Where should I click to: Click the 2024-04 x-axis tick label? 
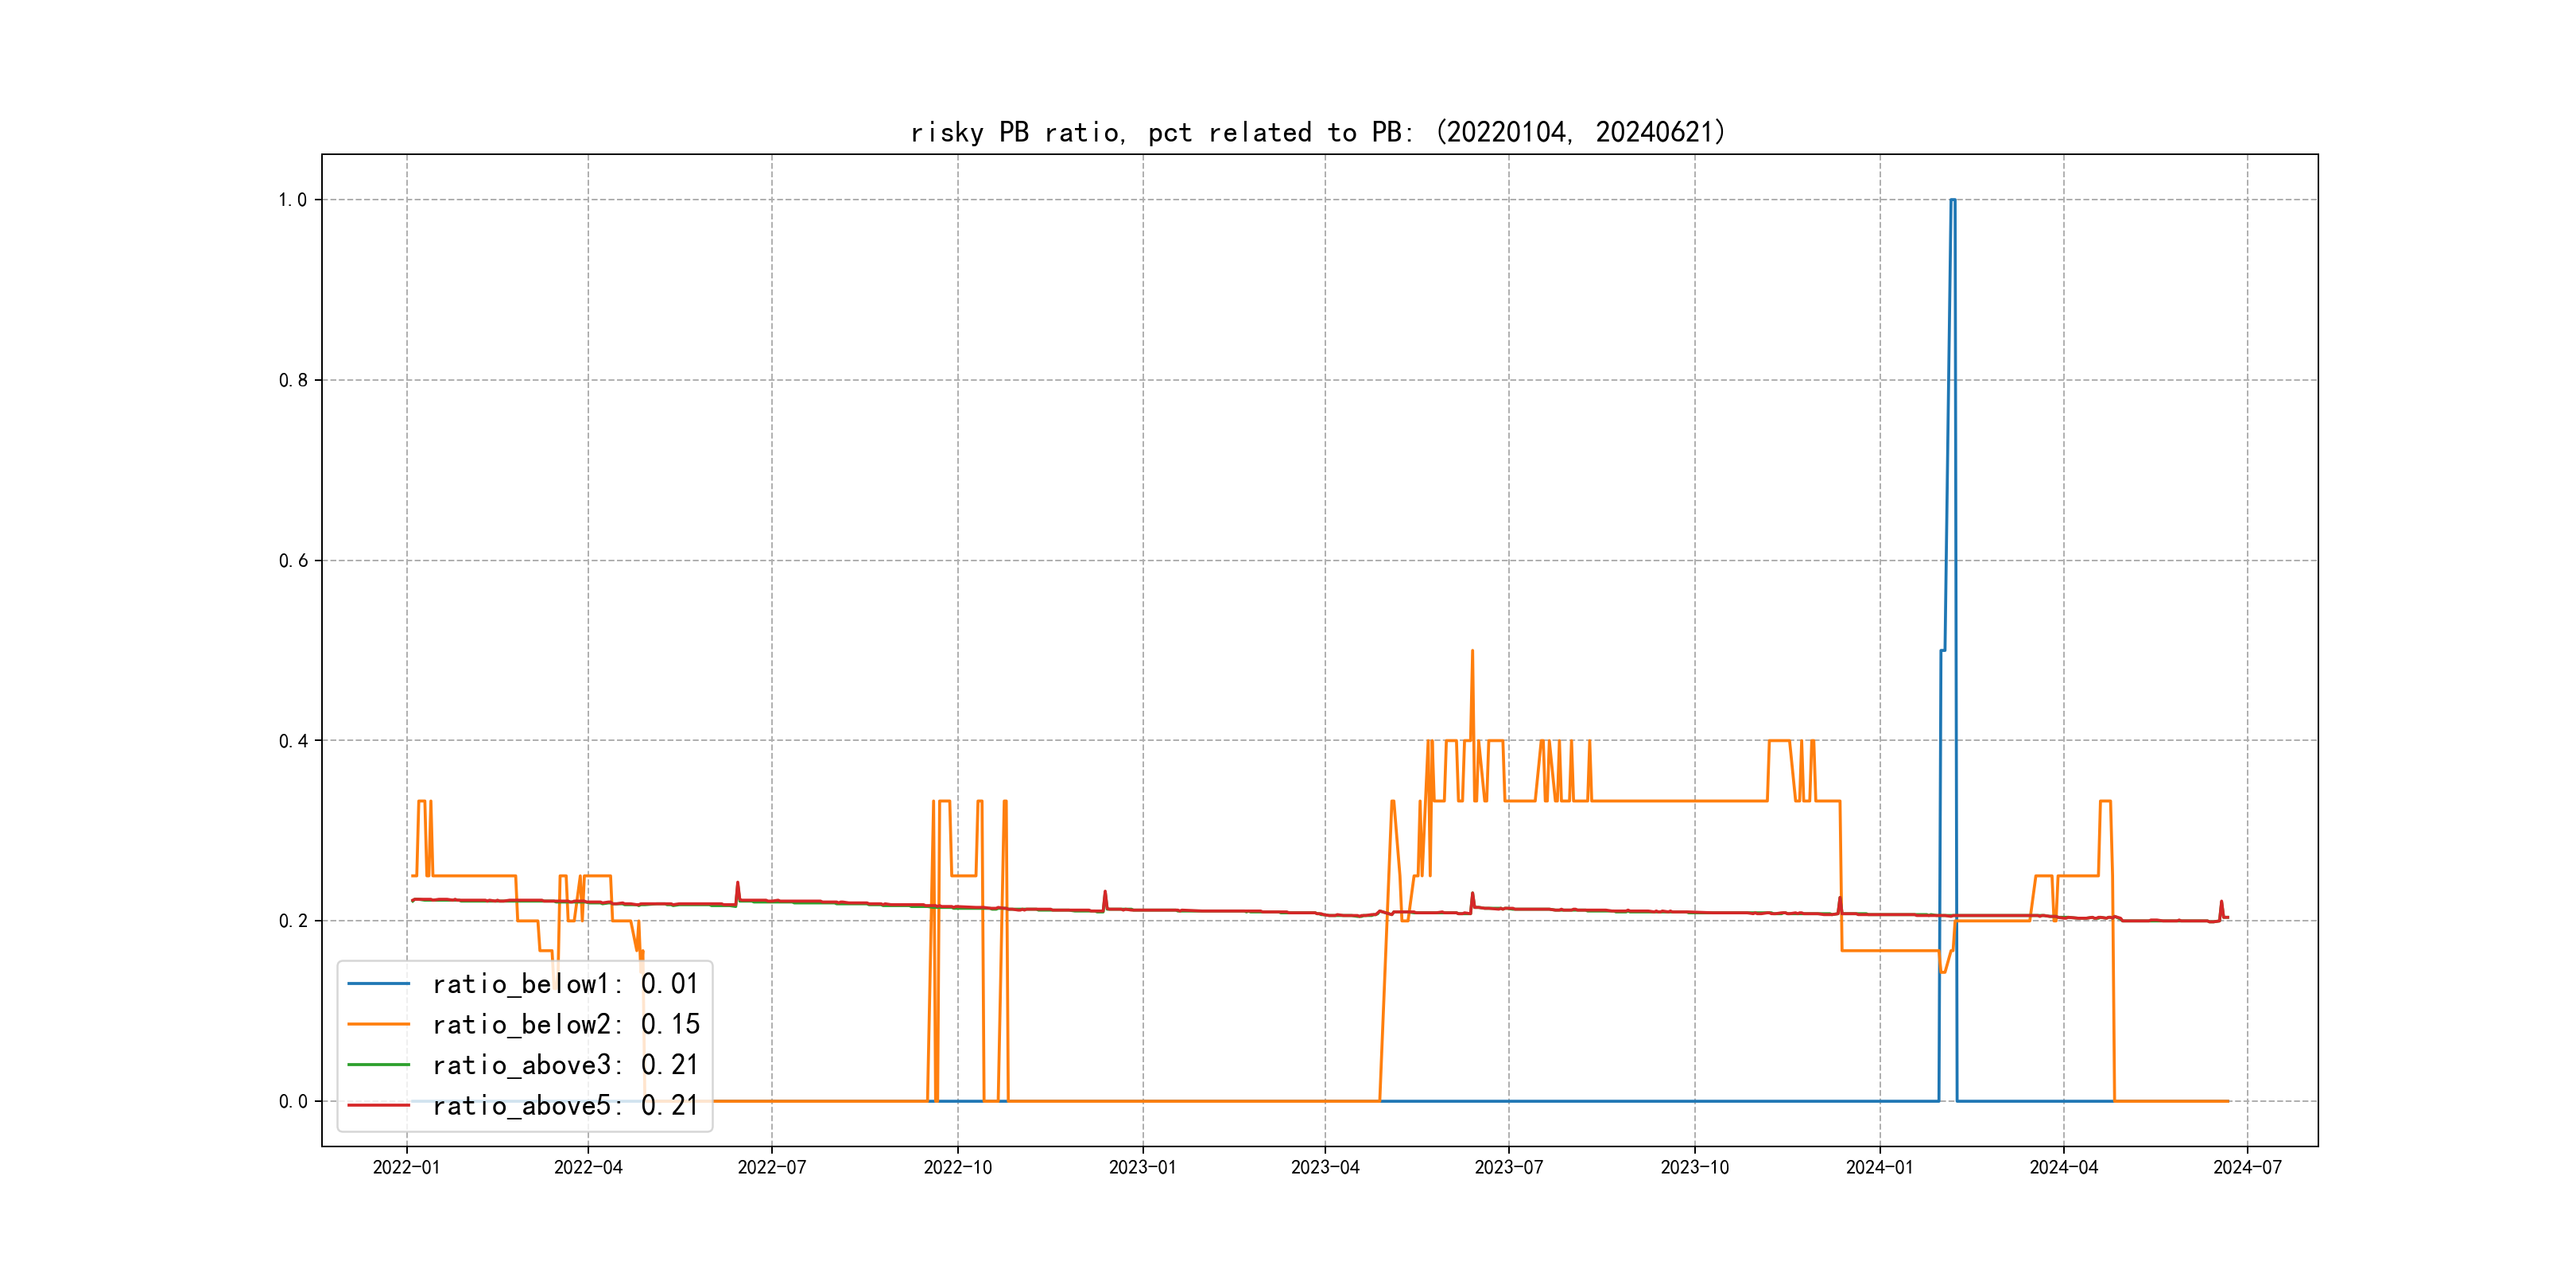[2063, 1167]
